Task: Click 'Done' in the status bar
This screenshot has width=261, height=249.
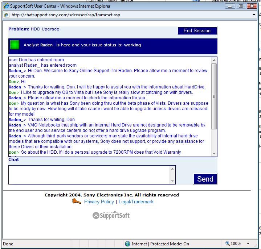Action: pyautogui.click(x=8, y=244)
